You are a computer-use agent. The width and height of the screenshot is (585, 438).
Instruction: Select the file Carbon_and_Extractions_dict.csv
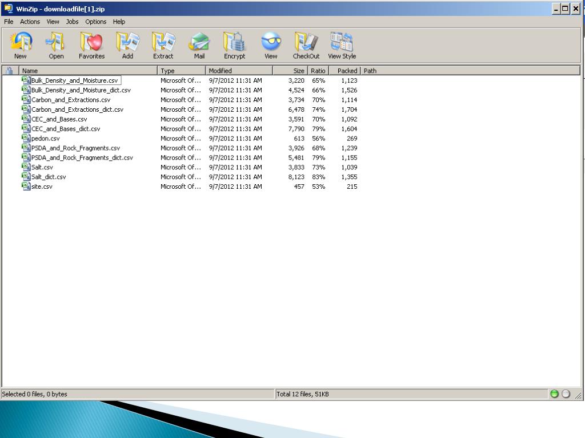(x=77, y=109)
